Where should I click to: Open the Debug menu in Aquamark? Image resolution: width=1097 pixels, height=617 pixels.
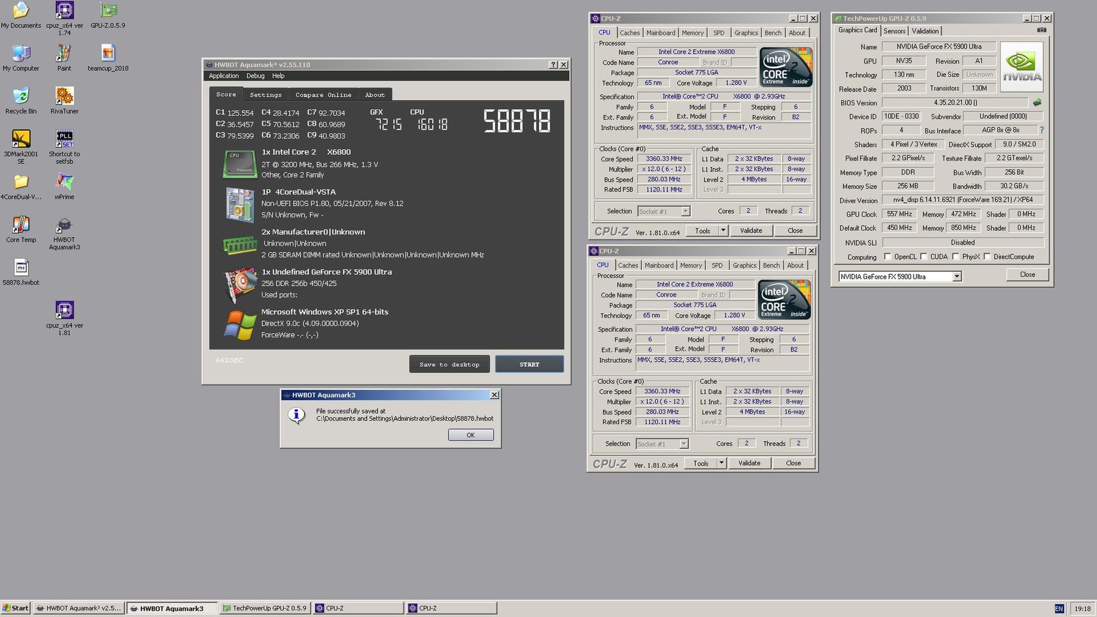[x=255, y=75]
